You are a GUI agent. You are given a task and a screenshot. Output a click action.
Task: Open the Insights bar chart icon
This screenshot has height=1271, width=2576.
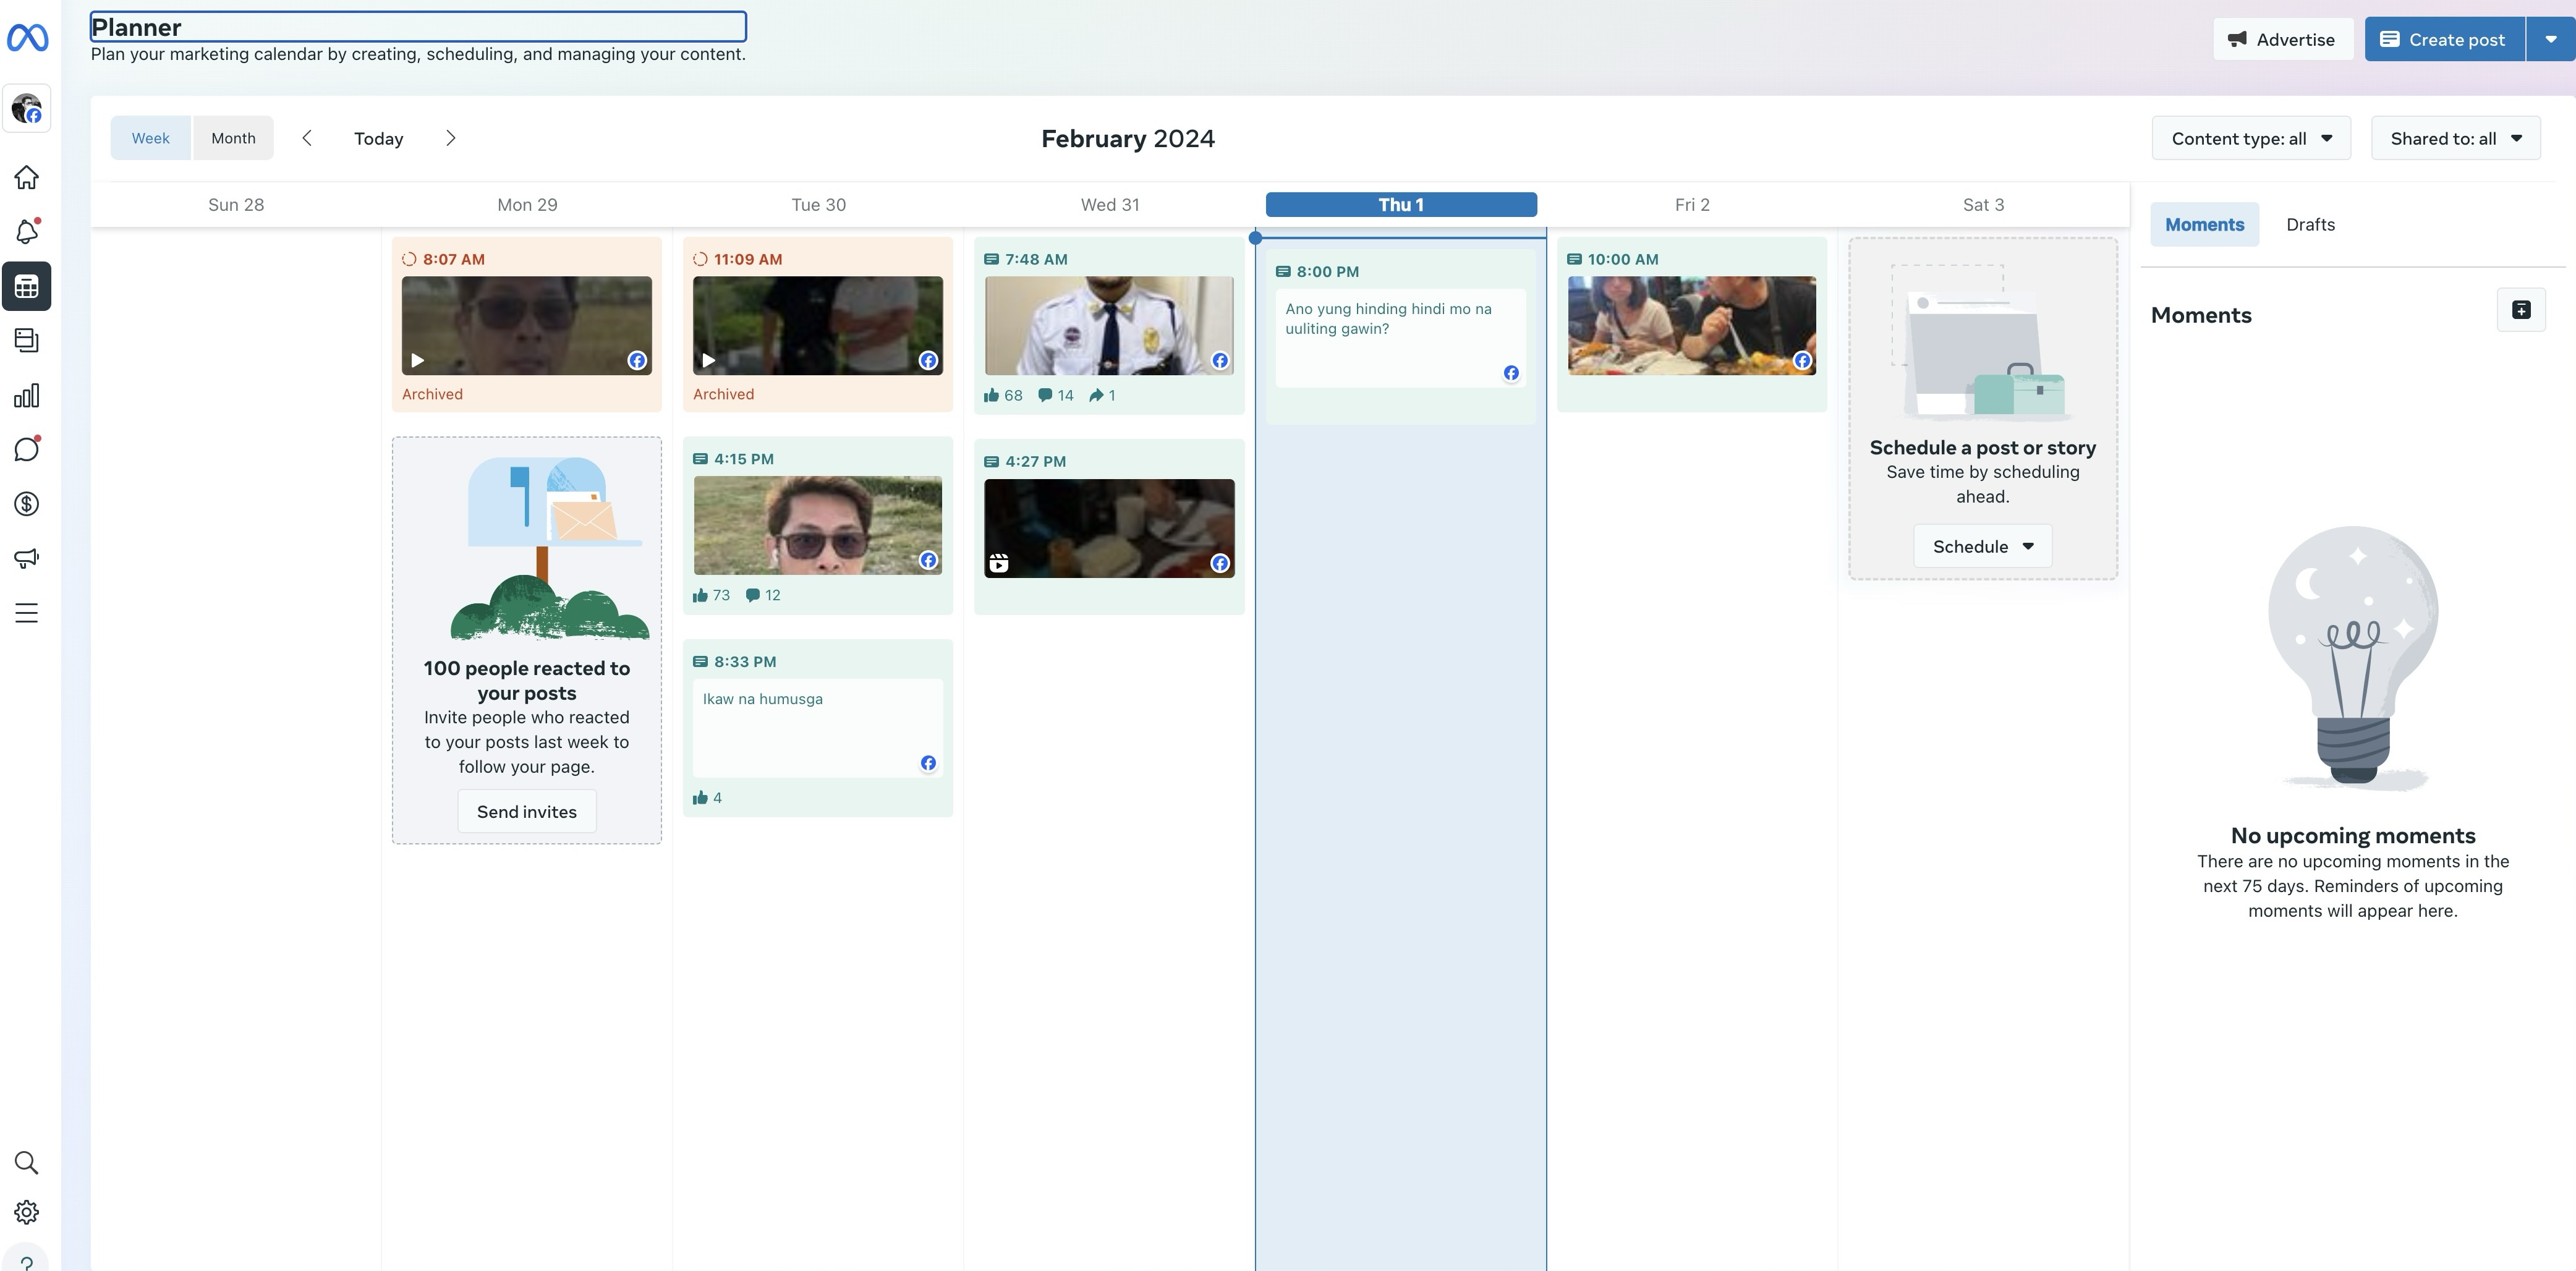(27, 395)
